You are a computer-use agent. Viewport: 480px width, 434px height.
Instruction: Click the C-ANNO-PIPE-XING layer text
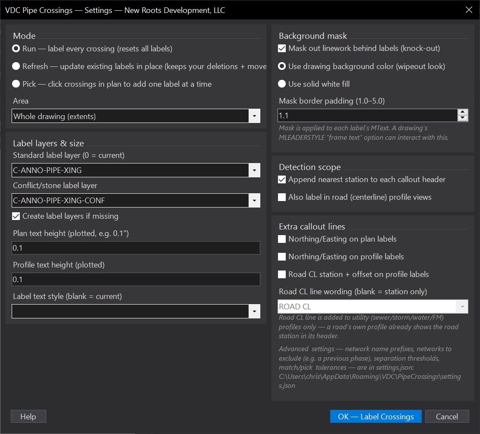pyautogui.click(x=47, y=170)
